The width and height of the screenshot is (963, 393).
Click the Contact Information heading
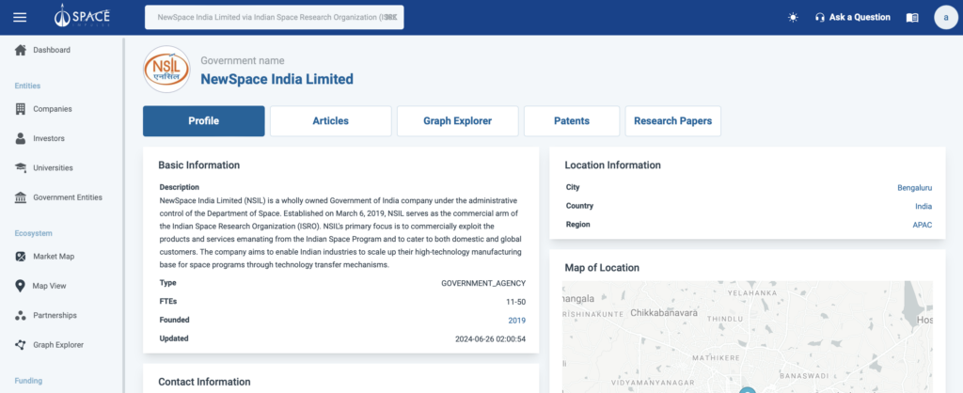tap(204, 382)
